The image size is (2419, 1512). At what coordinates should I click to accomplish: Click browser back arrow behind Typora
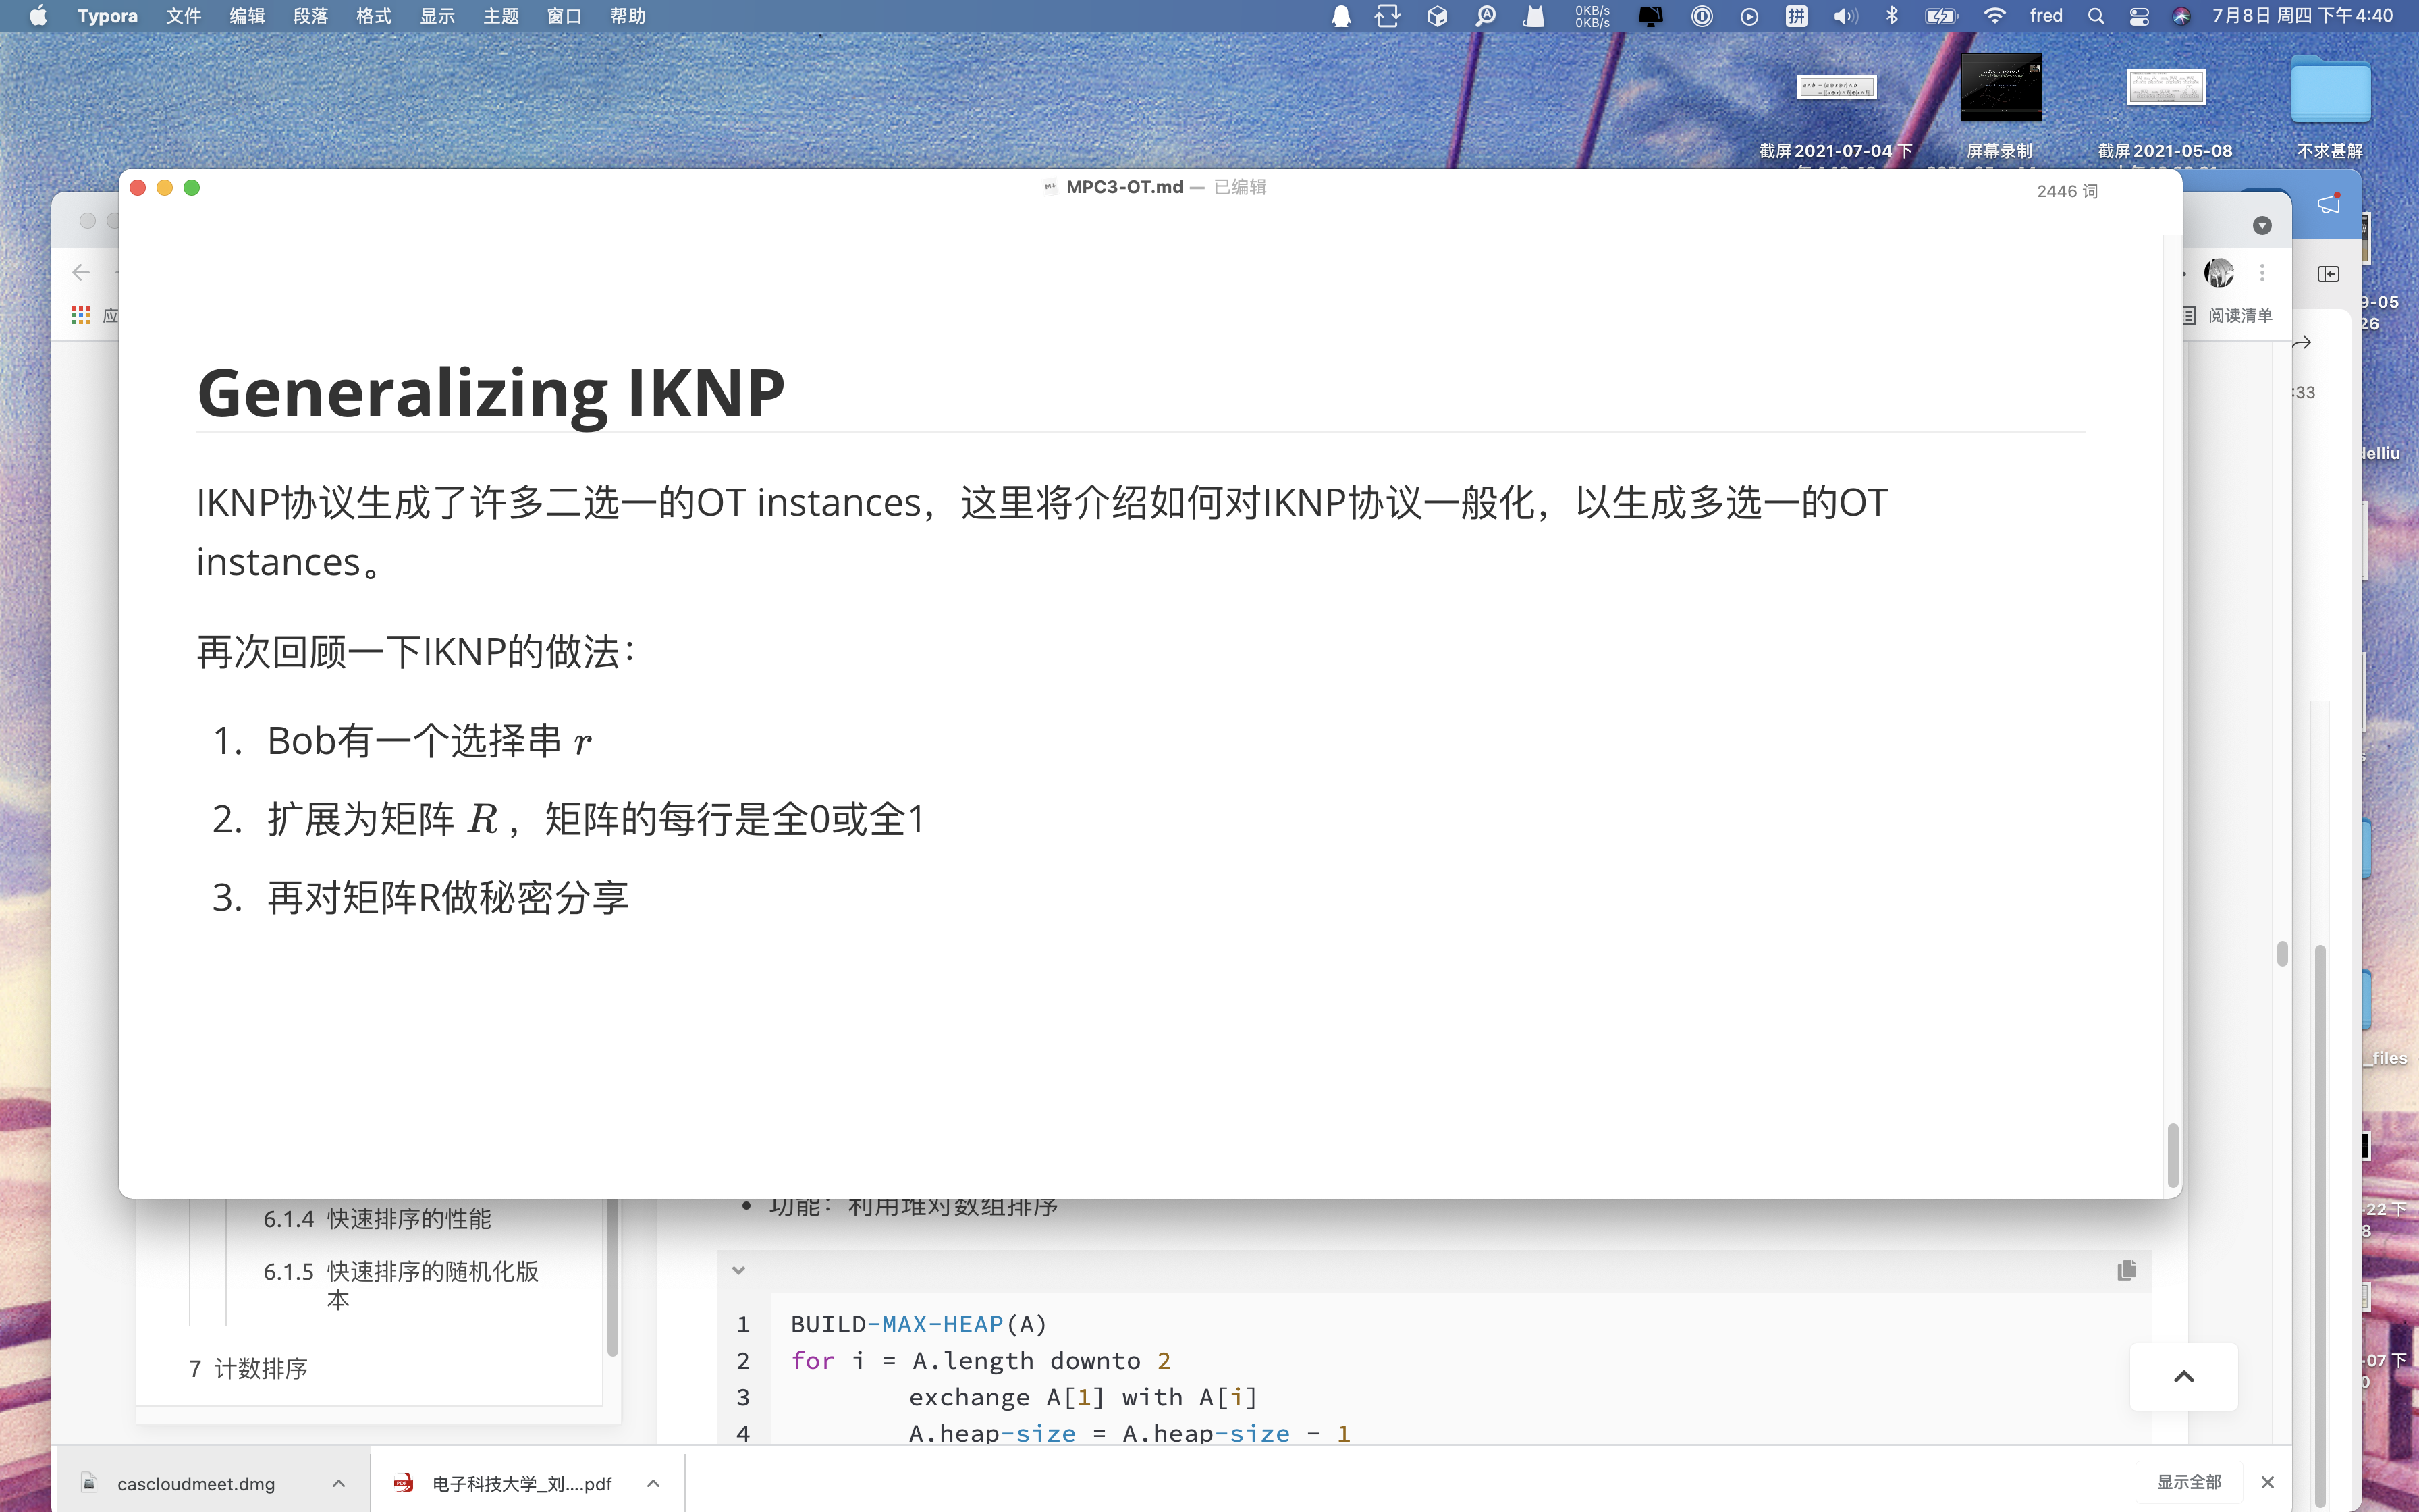(x=82, y=272)
